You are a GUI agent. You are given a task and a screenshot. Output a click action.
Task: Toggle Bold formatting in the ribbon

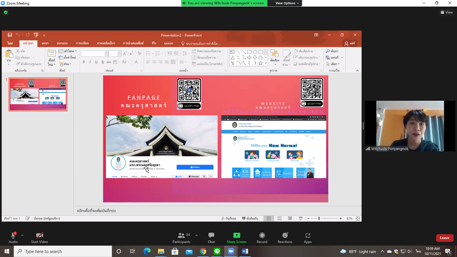point(84,62)
